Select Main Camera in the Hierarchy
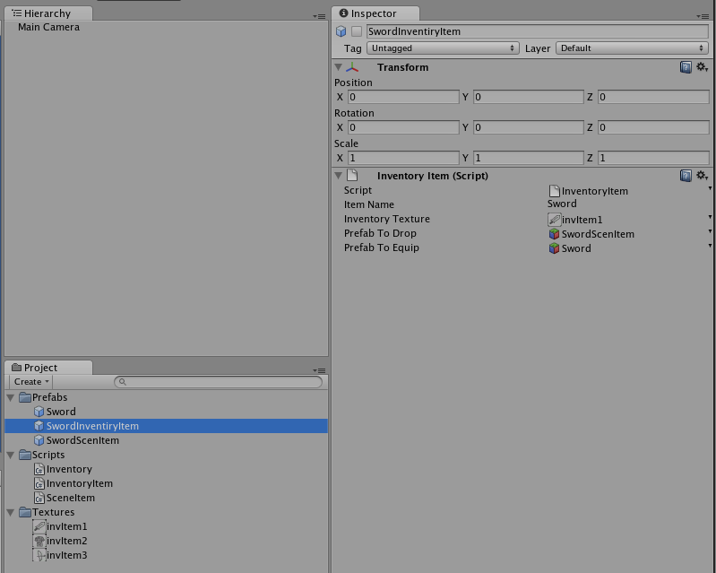This screenshot has width=716, height=573. [48, 27]
